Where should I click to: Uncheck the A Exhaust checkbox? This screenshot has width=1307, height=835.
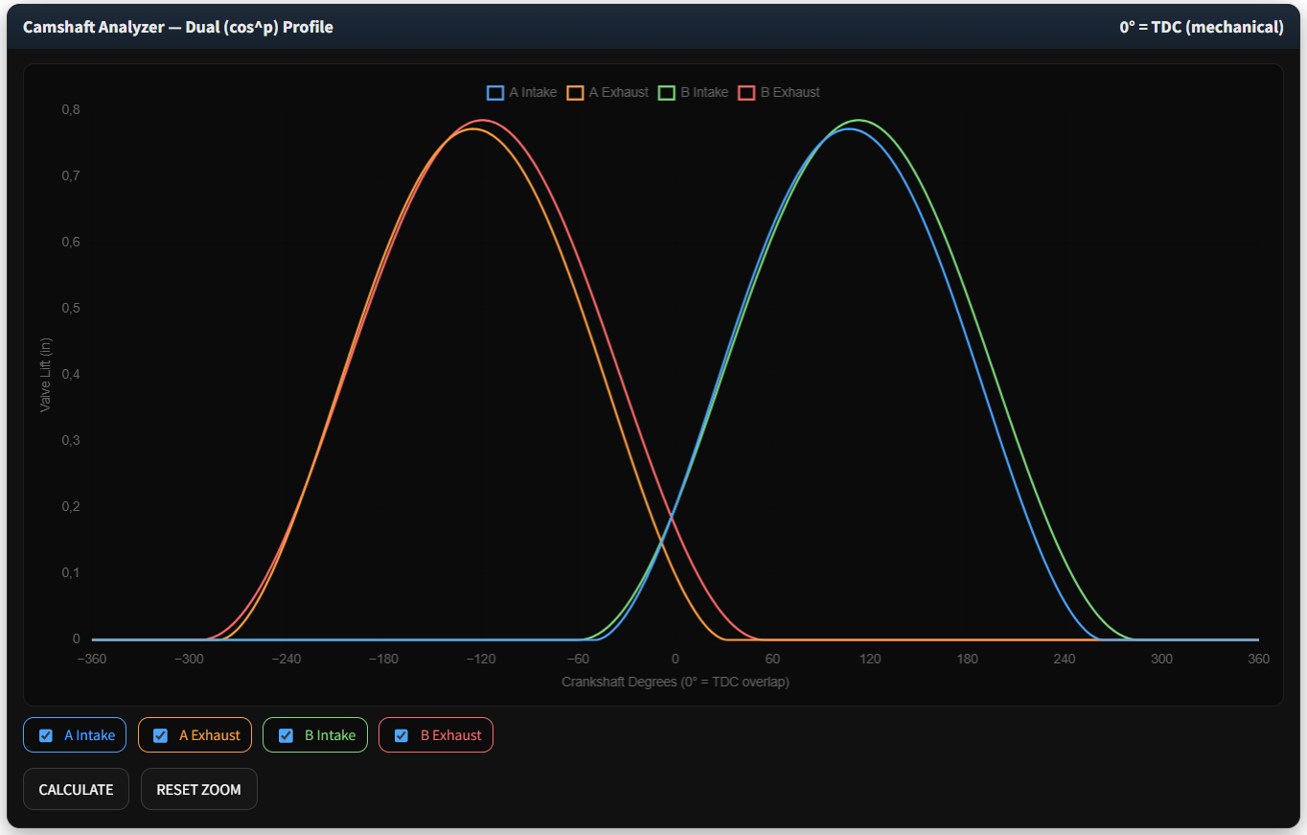coord(161,735)
